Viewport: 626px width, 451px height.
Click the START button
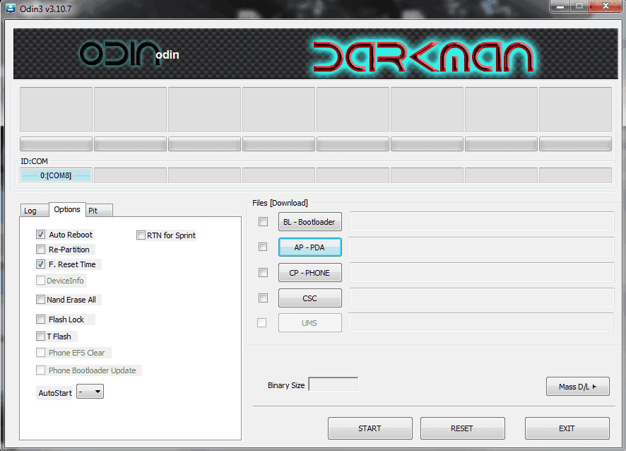click(370, 428)
